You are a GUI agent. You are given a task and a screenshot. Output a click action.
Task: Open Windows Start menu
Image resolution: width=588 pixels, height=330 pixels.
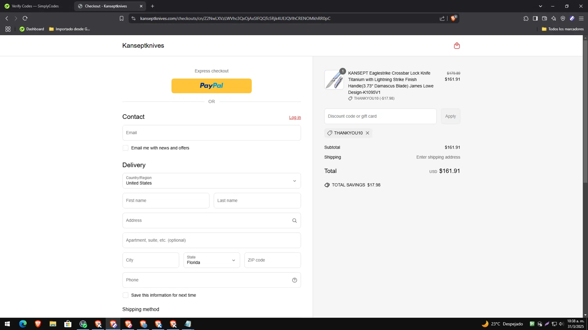tap(7, 324)
